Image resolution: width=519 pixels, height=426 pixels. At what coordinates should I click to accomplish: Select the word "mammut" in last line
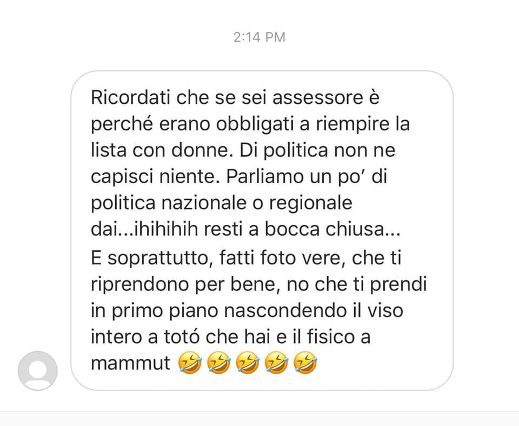point(130,363)
